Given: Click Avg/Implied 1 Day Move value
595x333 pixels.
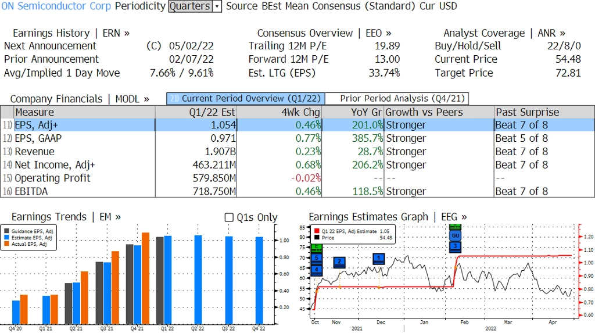Looking at the screenshot, I should (182, 73).
